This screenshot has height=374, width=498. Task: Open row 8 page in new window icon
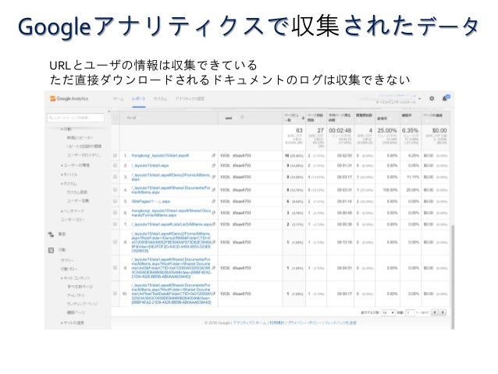pos(214,243)
